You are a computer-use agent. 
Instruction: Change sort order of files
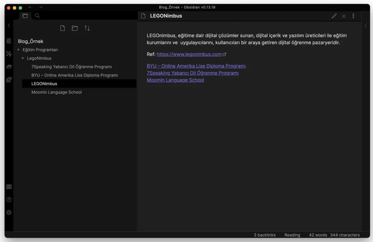tap(87, 28)
